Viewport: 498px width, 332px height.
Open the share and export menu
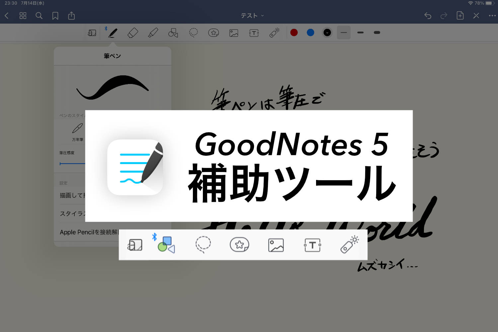tap(71, 15)
